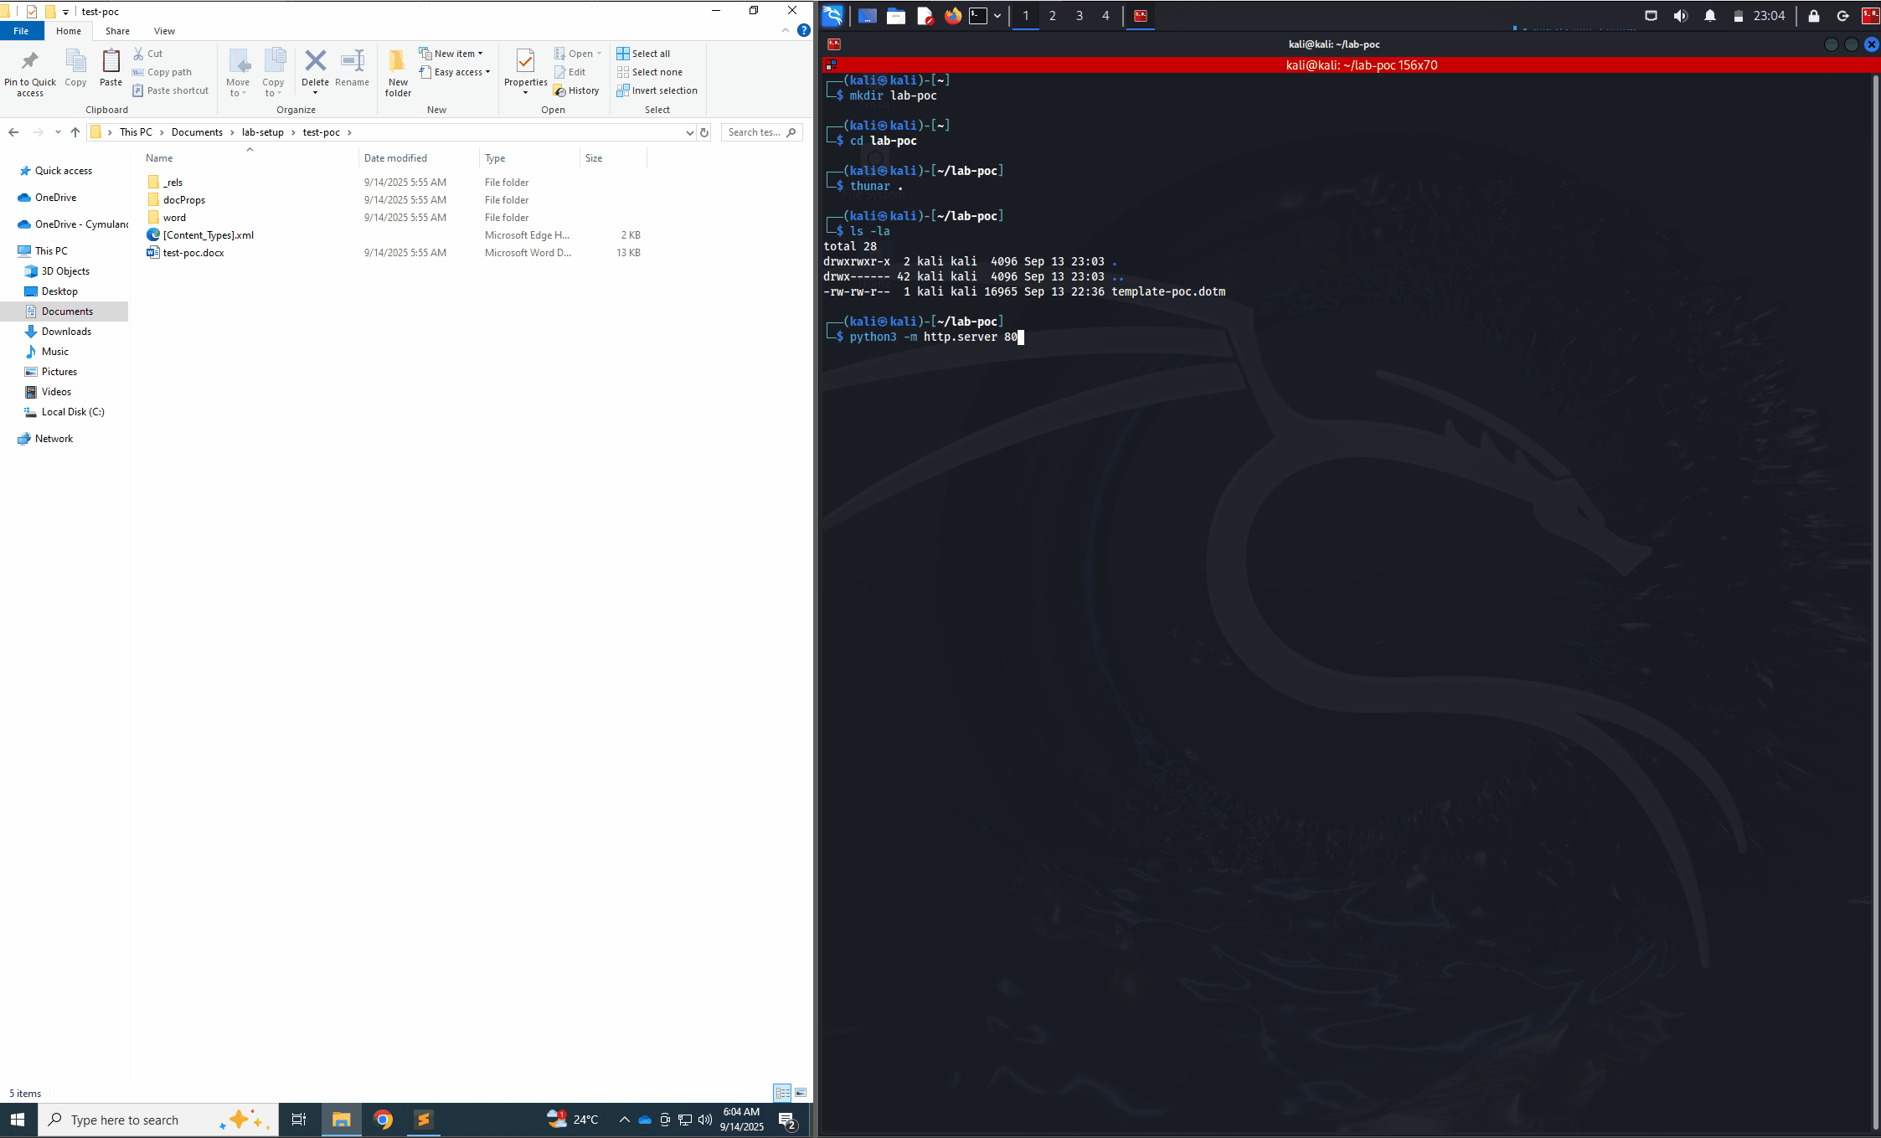This screenshot has width=1881, height=1138.
Task: Open the File menu tab
Action: click(x=21, y=31)
